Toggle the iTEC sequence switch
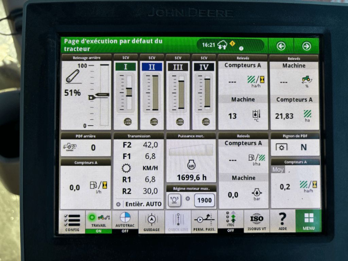The image size is (348, 261). (x=230, y=221)
